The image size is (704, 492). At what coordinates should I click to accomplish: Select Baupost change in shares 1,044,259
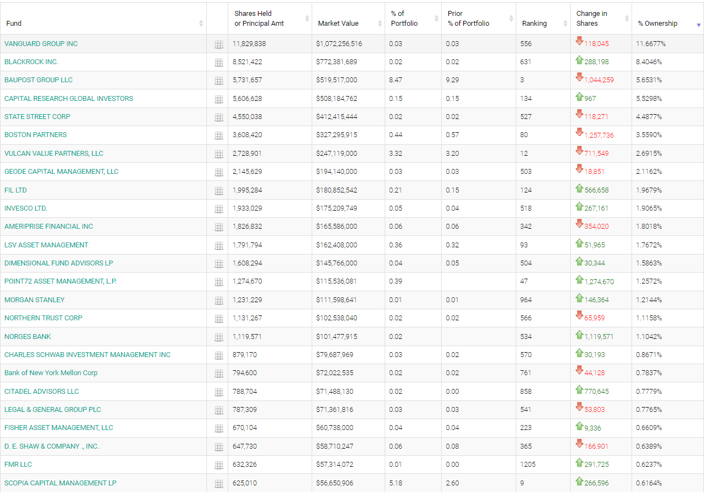pos(599,81)
